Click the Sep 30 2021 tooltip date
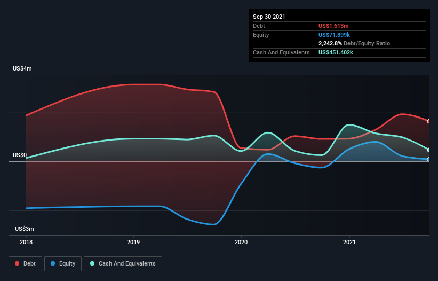This screenshot has height=281, width=438. tap(269, 17)
